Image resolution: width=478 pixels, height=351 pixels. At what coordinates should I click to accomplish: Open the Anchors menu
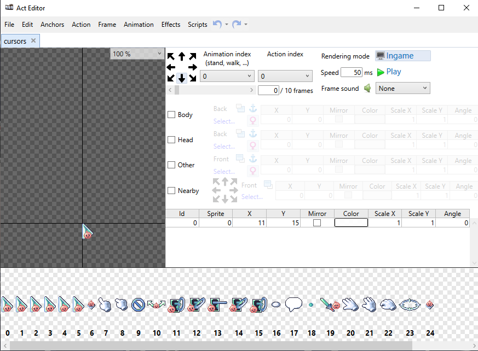click(52, 25)
